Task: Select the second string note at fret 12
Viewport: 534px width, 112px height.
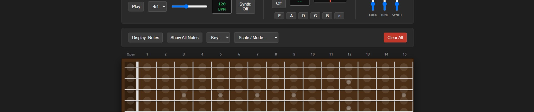Action: tap(349, 78)
